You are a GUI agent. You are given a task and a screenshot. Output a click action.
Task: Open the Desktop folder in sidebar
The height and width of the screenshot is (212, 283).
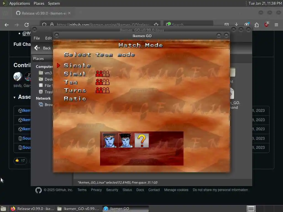pos(46,79)
